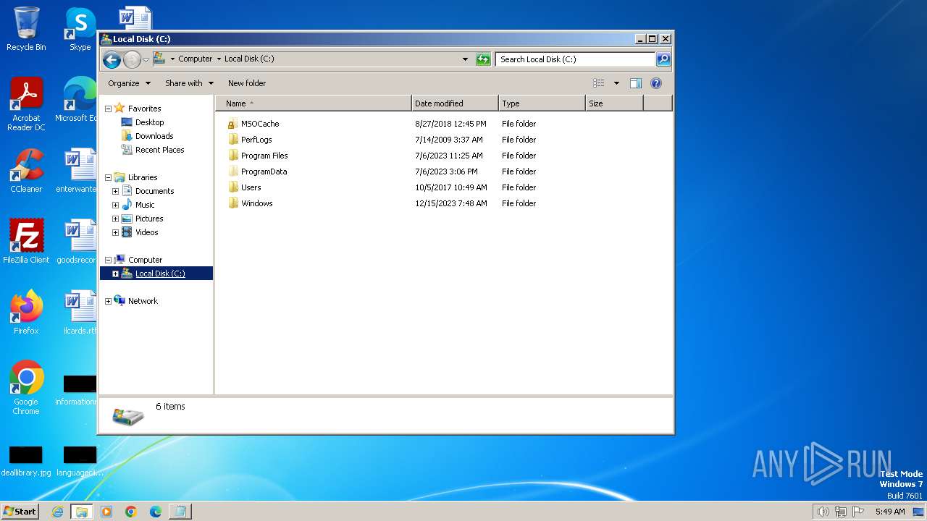Image resolution: width=927 pixels, height=521 pixels.
Task: Open Explorer help icon
Action: pyautogui.click(x=656, y=83)
